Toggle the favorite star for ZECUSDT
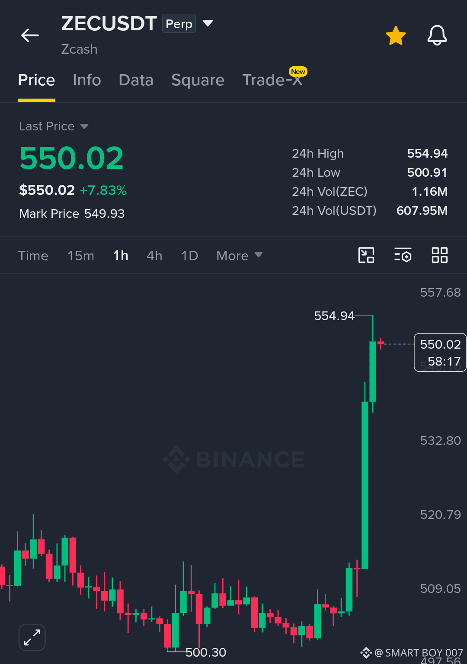The height and width of the screenshot is (664, 467). (396, 36)
